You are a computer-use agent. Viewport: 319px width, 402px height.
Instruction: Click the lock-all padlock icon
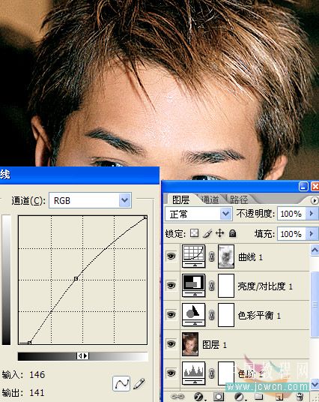pyautogui.click(x=232, y=233)
